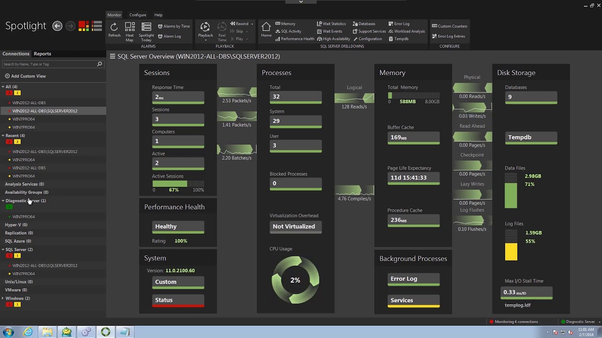602x338 pixels.
Task: Open the Heat Map view
Action: (130, 31)
